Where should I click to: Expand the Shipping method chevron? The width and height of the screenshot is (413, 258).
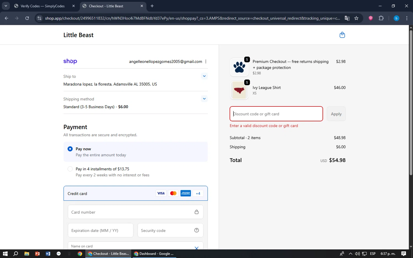(x=204, y=99)
